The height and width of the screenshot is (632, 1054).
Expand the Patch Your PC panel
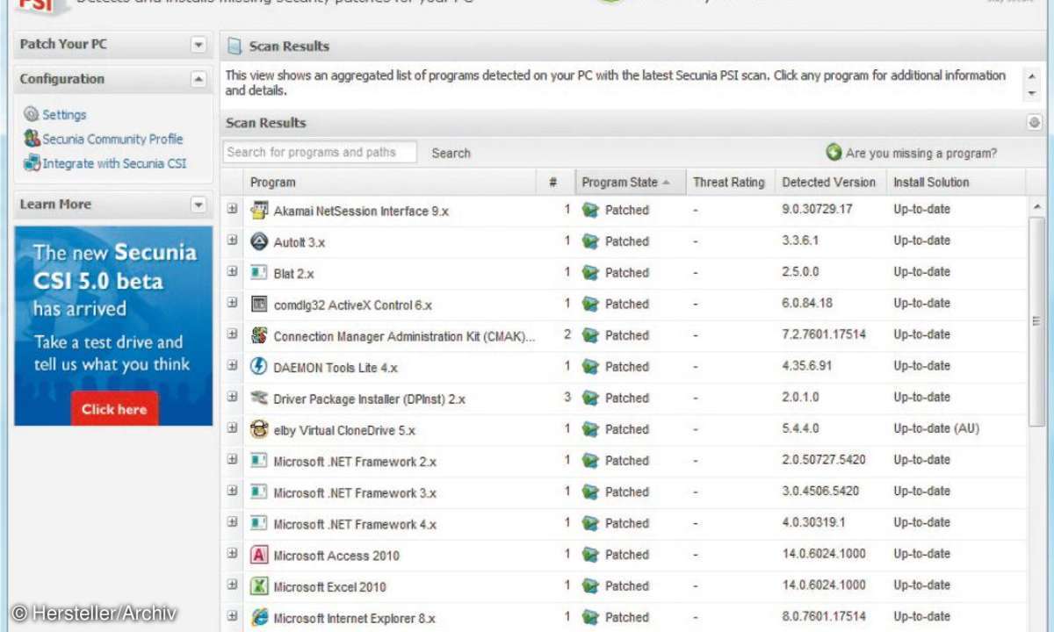tap(199, 45)
